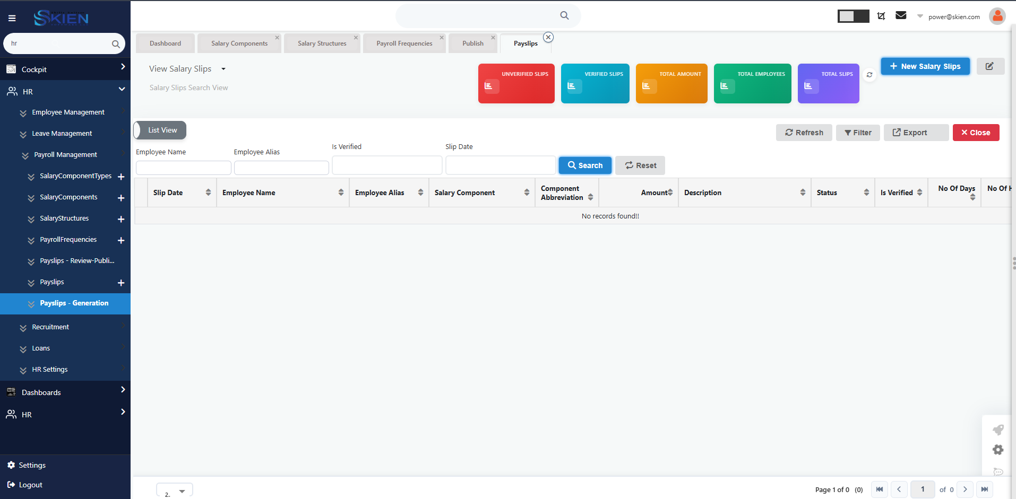Open the account dropdown next to power@skien.com
Viewport: 1016px width, 499px height.
click(920, 16)
